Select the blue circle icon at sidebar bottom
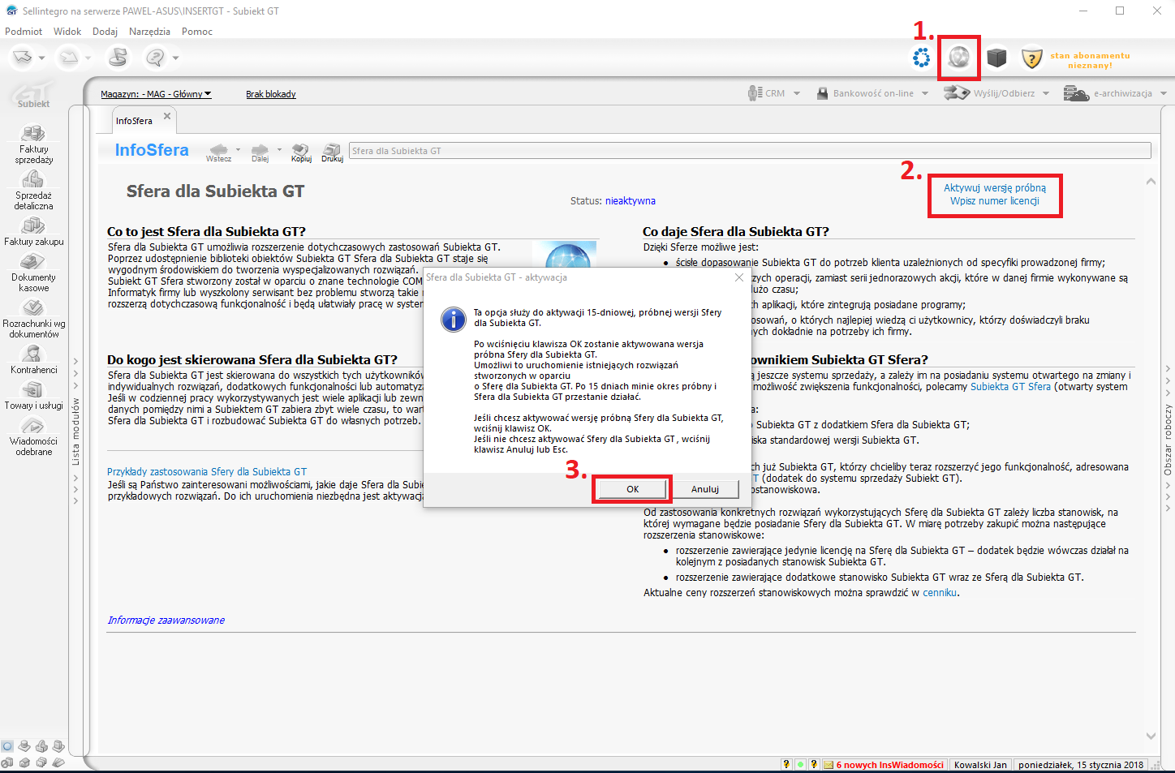Image resolution: width=1175 pixels, height=773 pixels. coord(7,746)
